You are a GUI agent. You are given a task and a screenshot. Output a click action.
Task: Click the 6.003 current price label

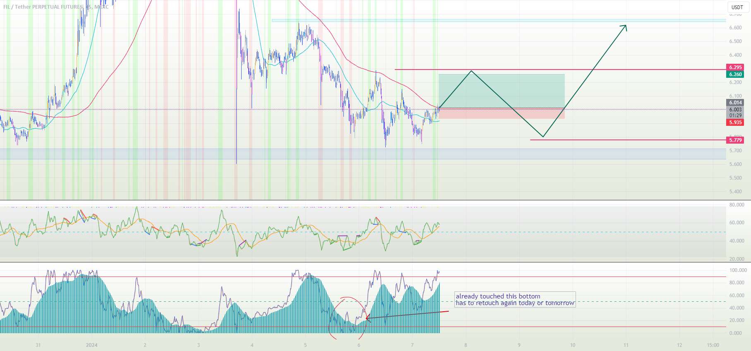click(x=735, y=110)
